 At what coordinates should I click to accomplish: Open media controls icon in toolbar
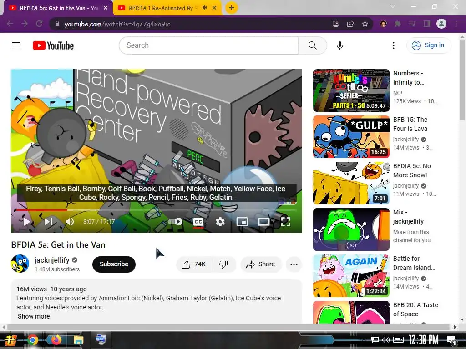tap(412, 24)
